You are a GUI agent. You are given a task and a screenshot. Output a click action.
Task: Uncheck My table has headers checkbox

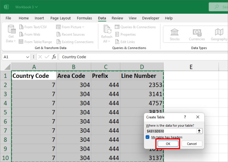click(148, 137)
